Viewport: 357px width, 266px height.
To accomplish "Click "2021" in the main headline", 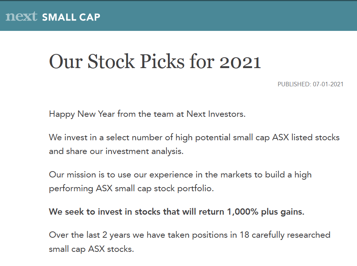I will (x=240, y=62).
